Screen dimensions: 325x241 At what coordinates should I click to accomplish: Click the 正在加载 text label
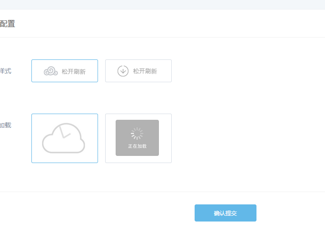click(x=137, y=146)
